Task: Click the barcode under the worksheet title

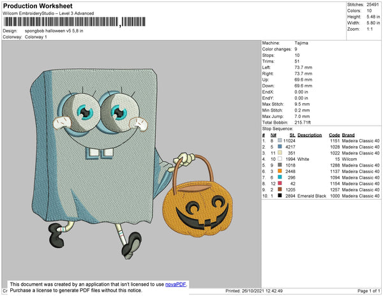Action: [x=75, y=22]
